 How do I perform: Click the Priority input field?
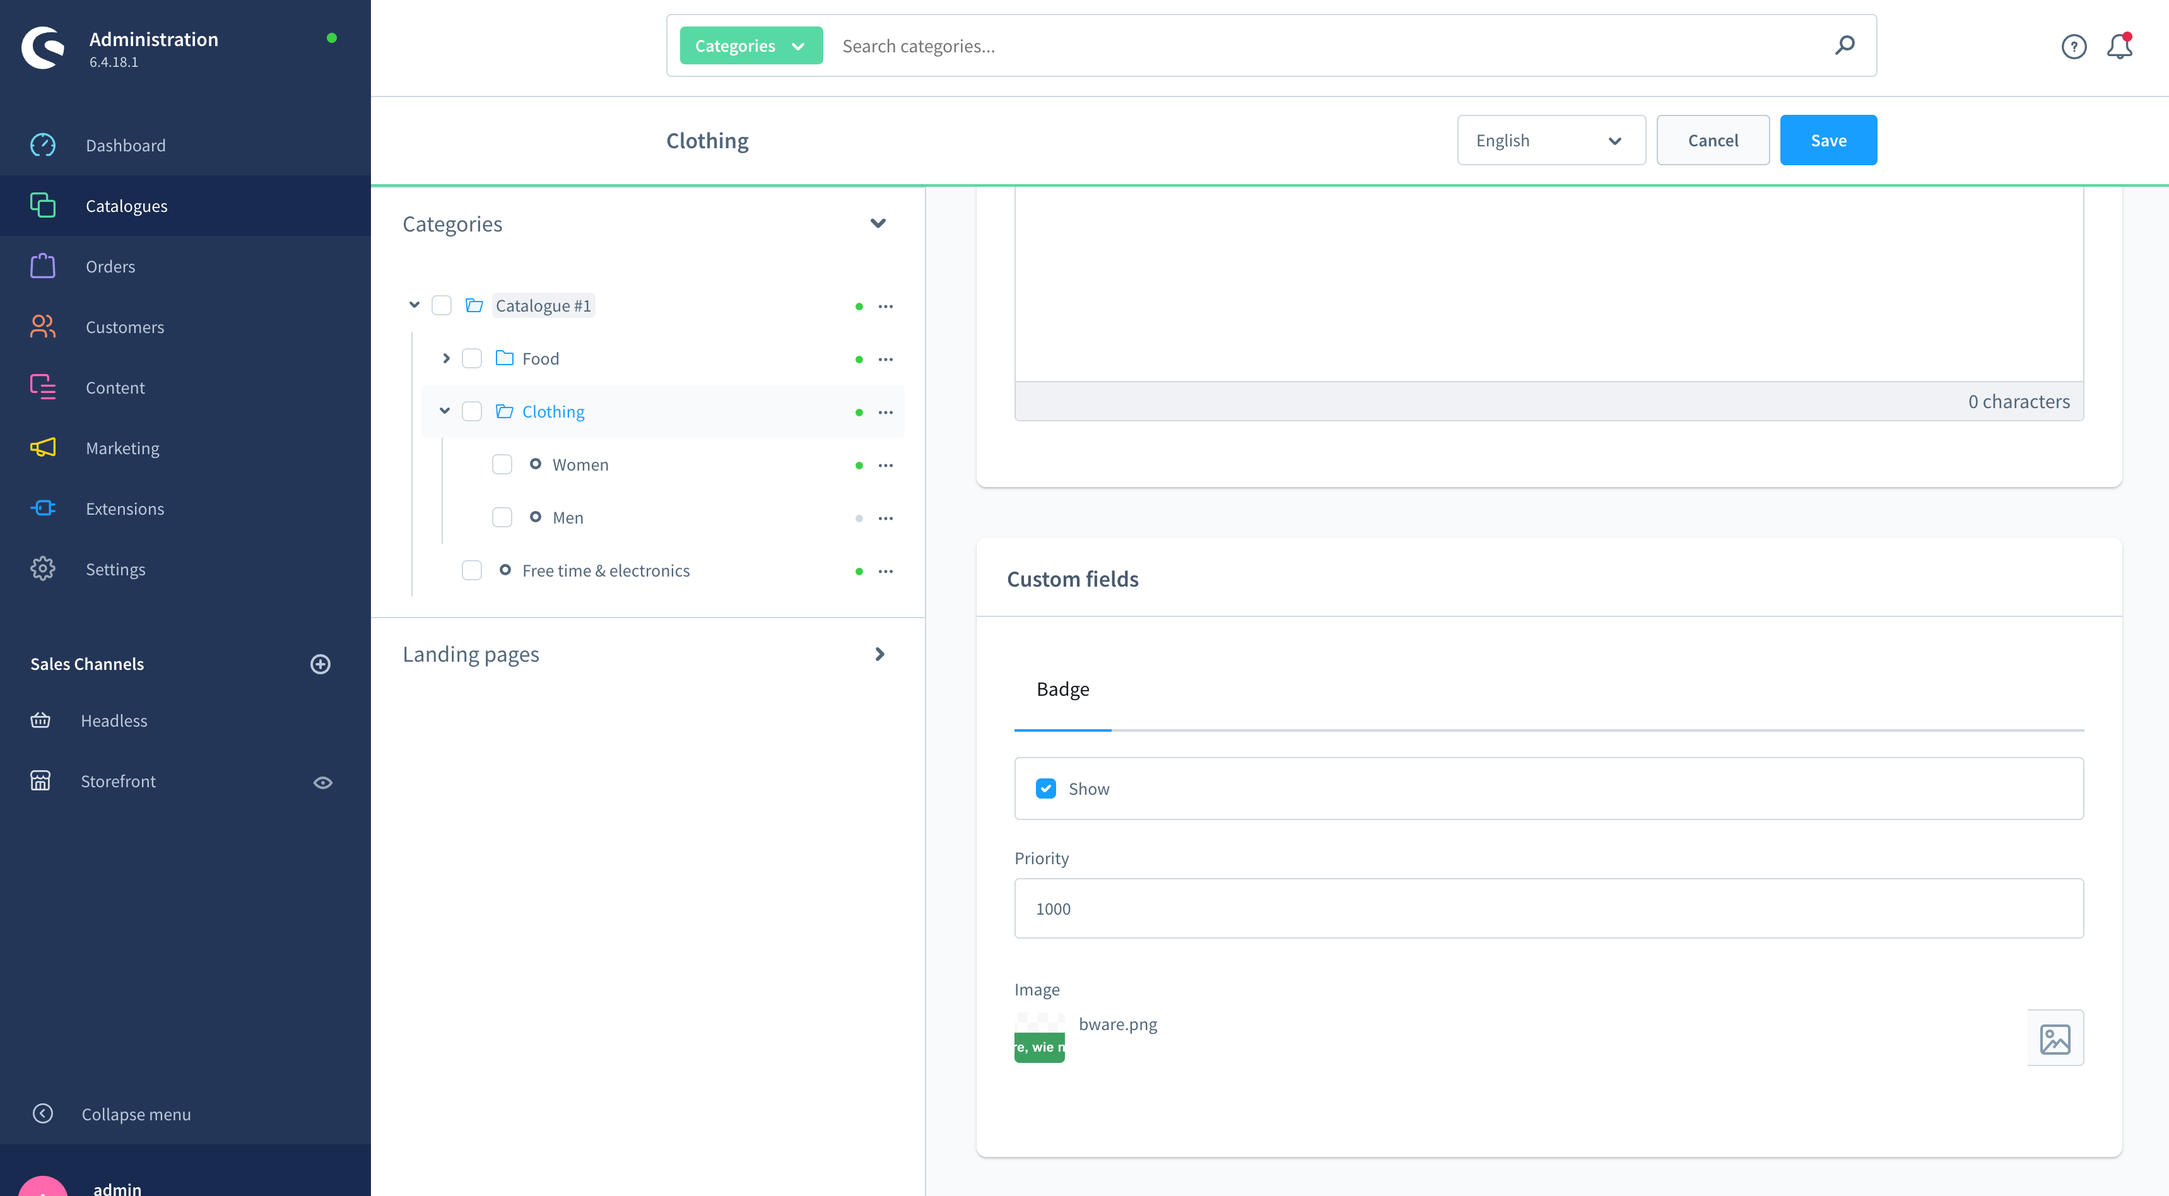1548,908
